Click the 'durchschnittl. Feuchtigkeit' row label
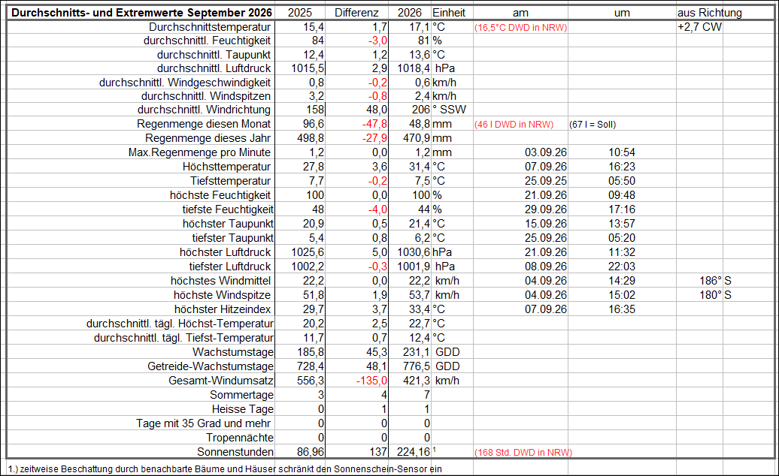The height and width of the screenshot is (476, 779). 208,41
